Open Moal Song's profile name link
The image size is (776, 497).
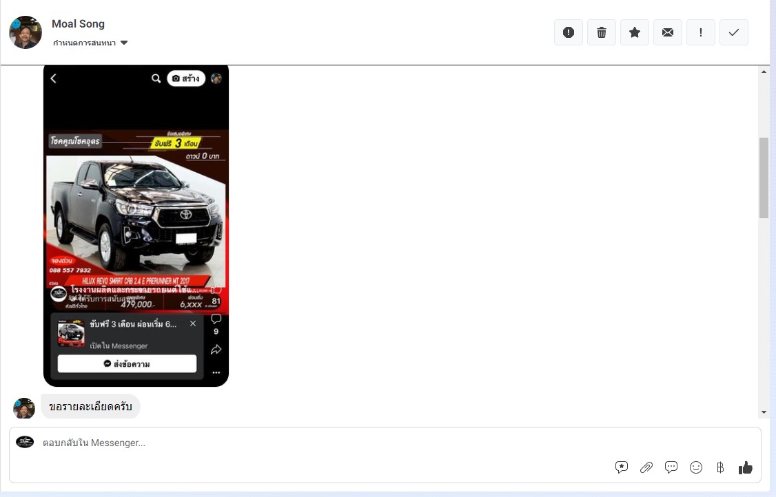click(x=78, y=24)
